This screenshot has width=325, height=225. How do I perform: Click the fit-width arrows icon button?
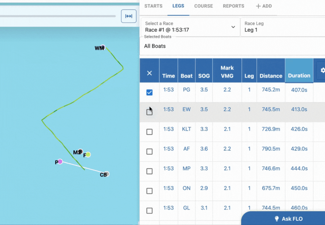(x=129, y=16)
